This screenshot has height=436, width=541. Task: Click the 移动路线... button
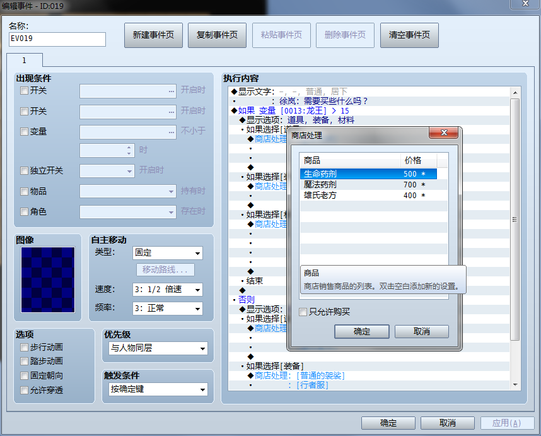165,269
